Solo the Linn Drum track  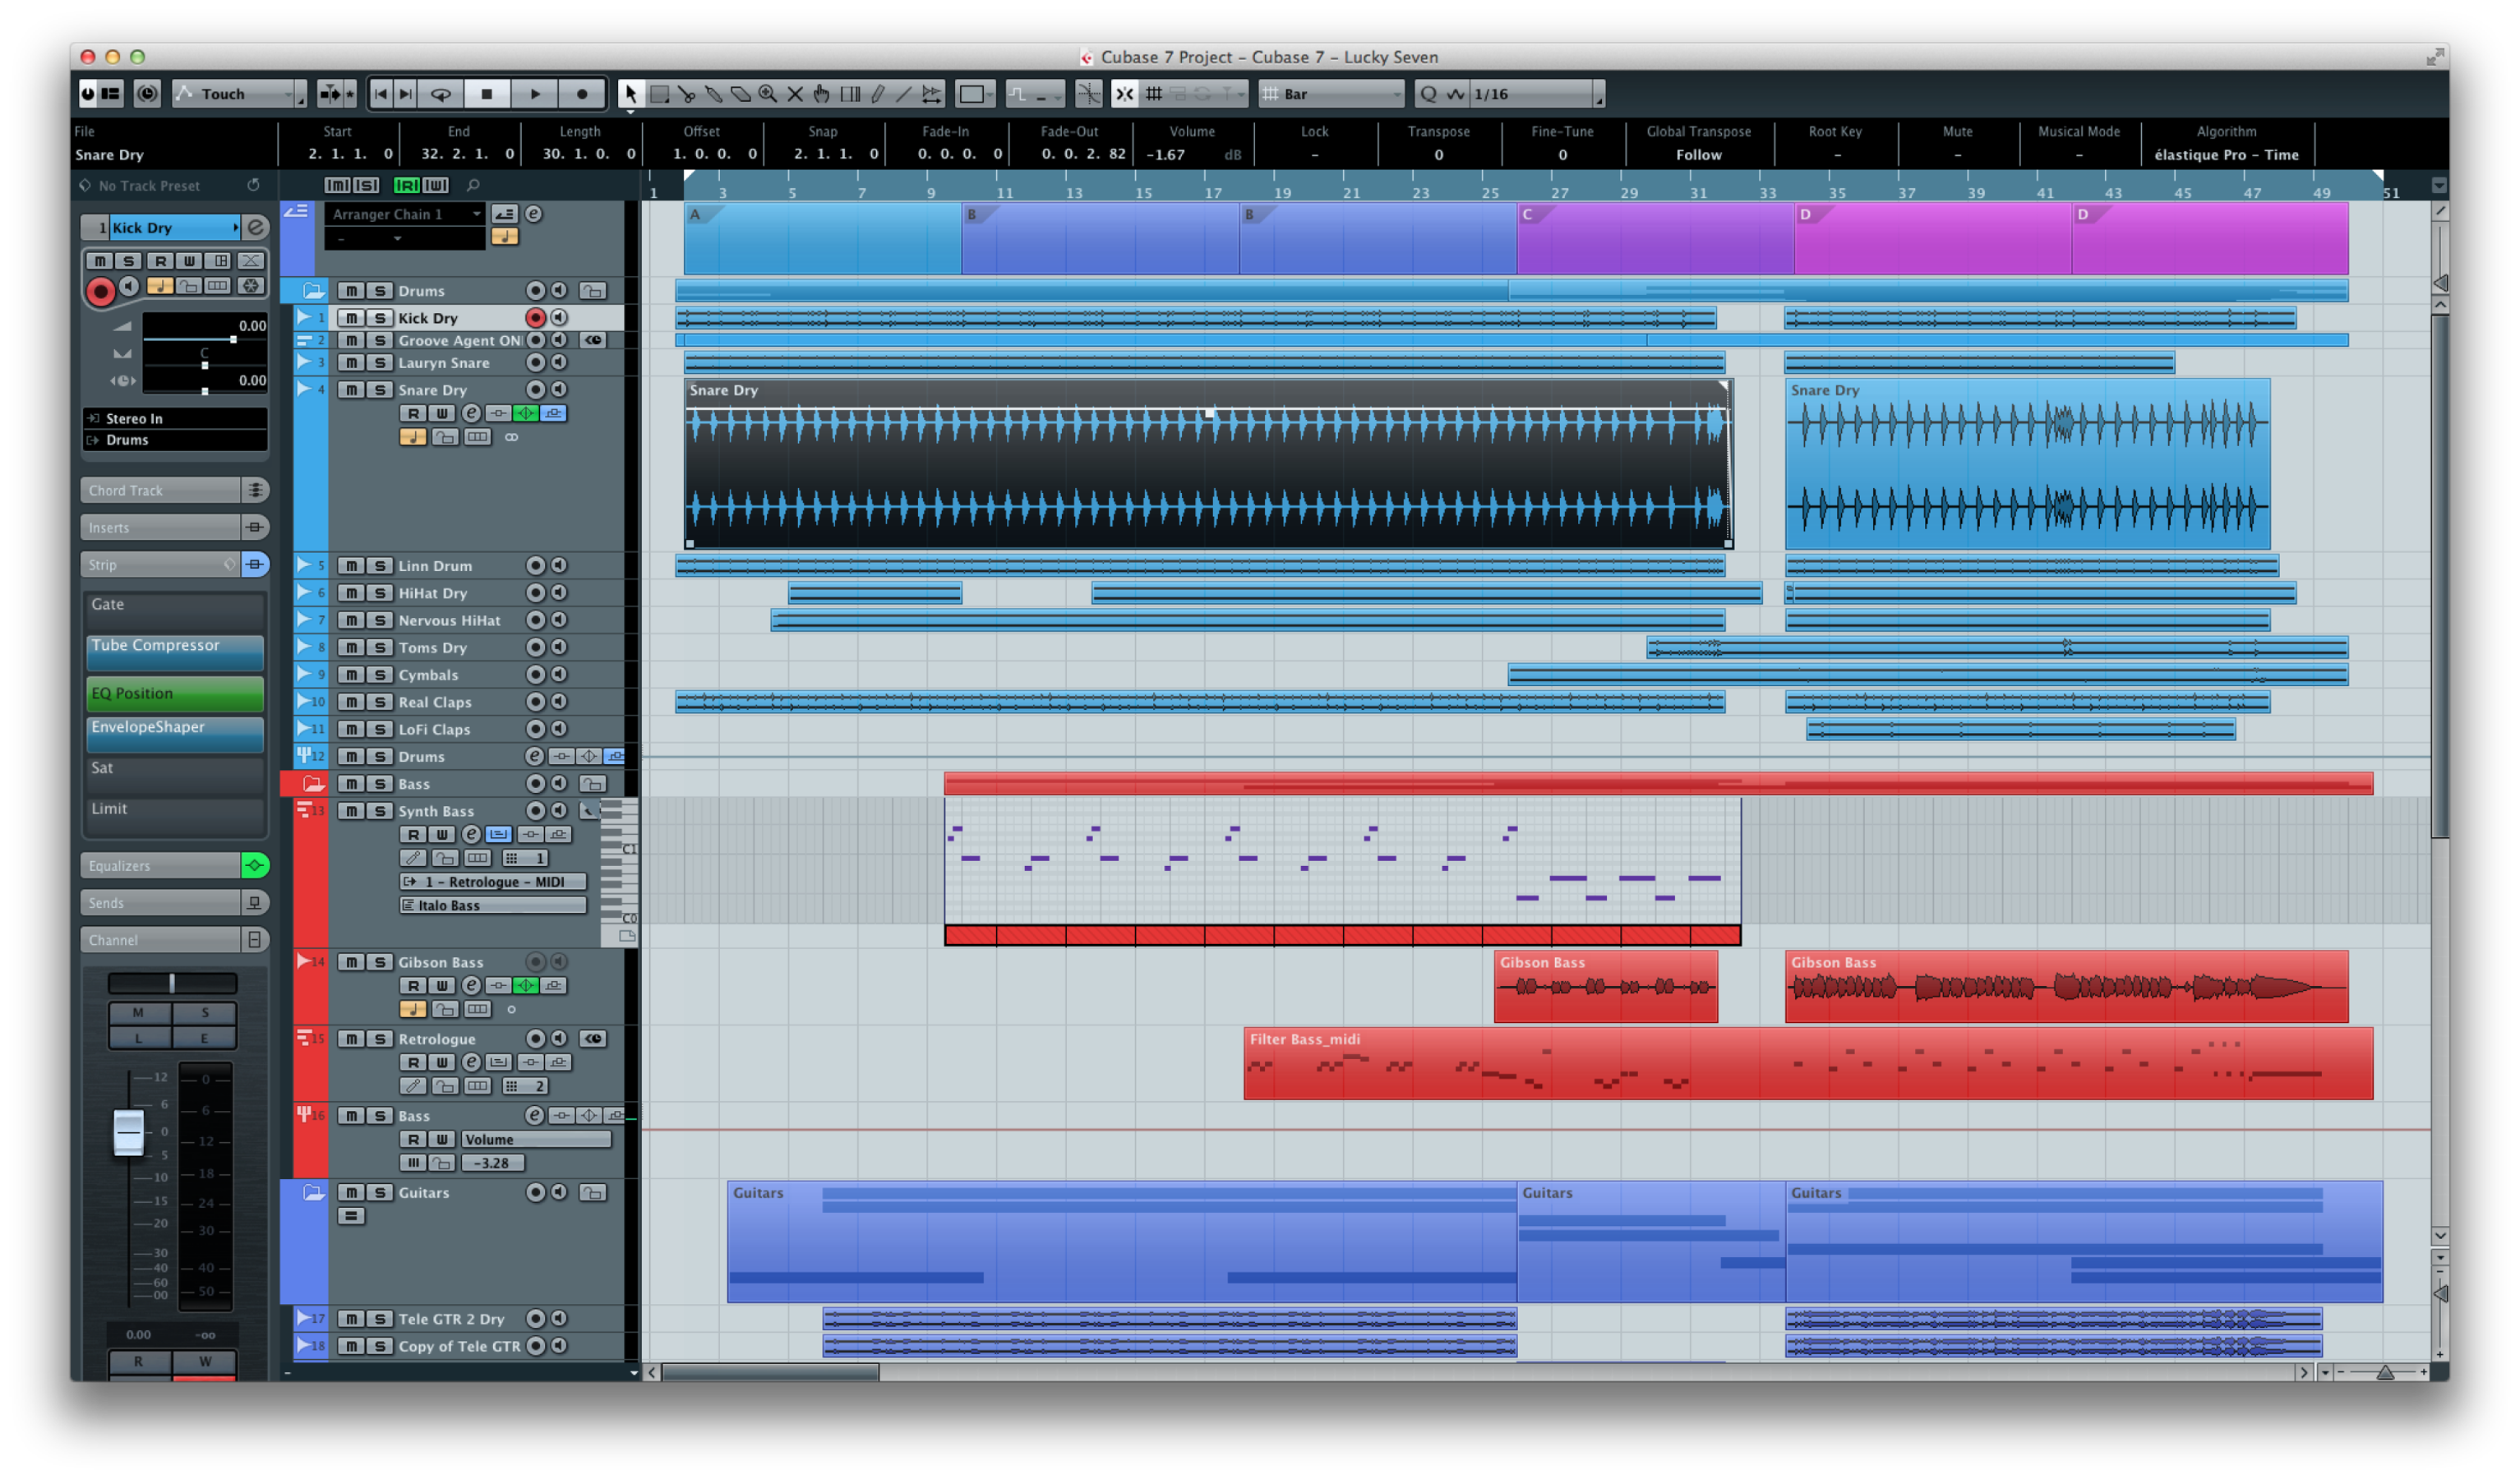coord(379,565)
